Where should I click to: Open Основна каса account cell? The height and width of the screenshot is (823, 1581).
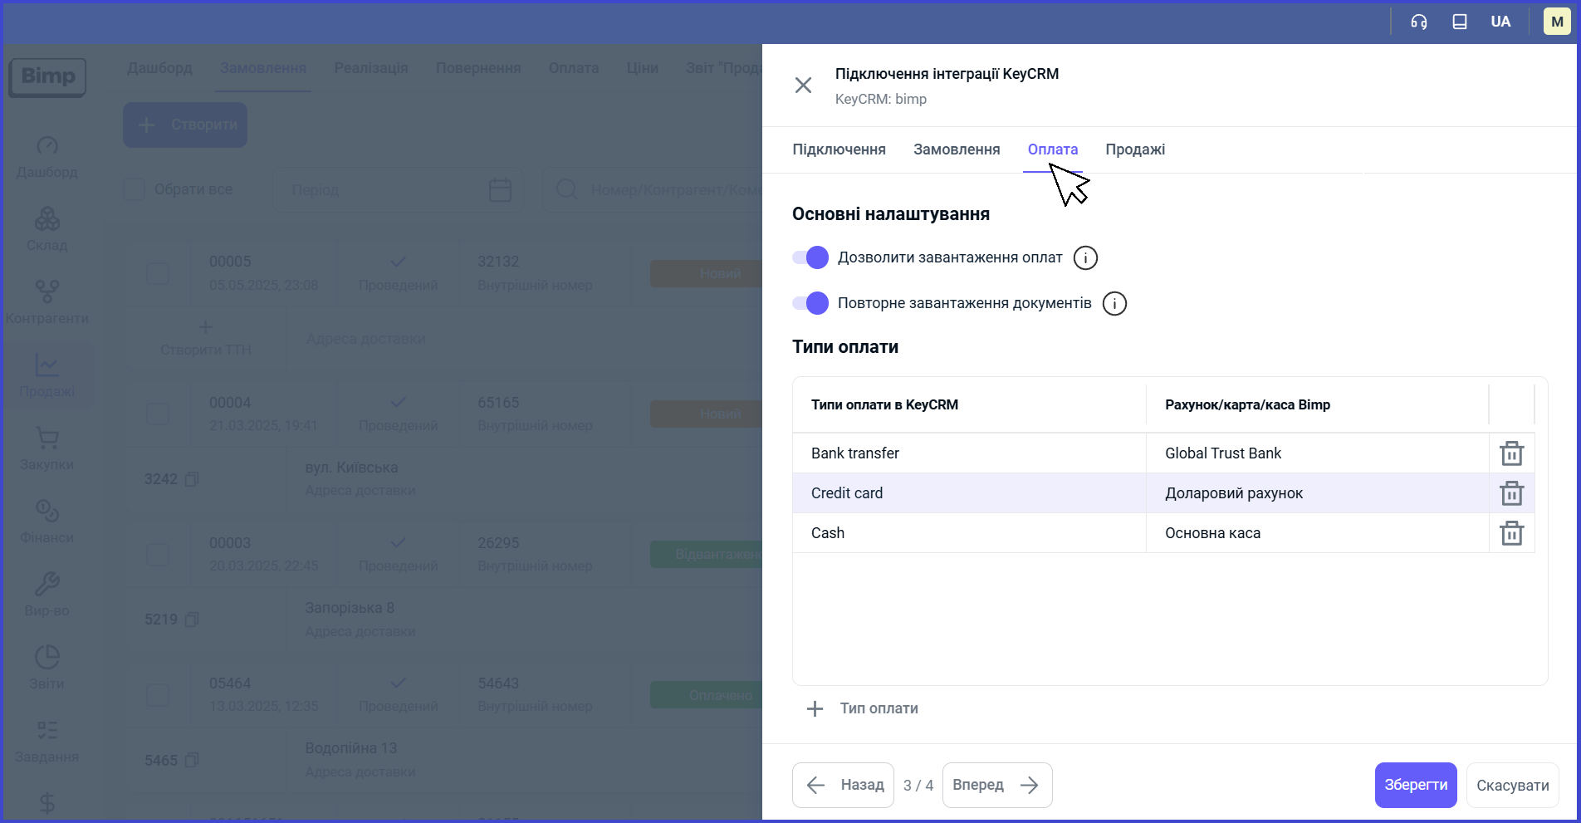[1318, 533]
